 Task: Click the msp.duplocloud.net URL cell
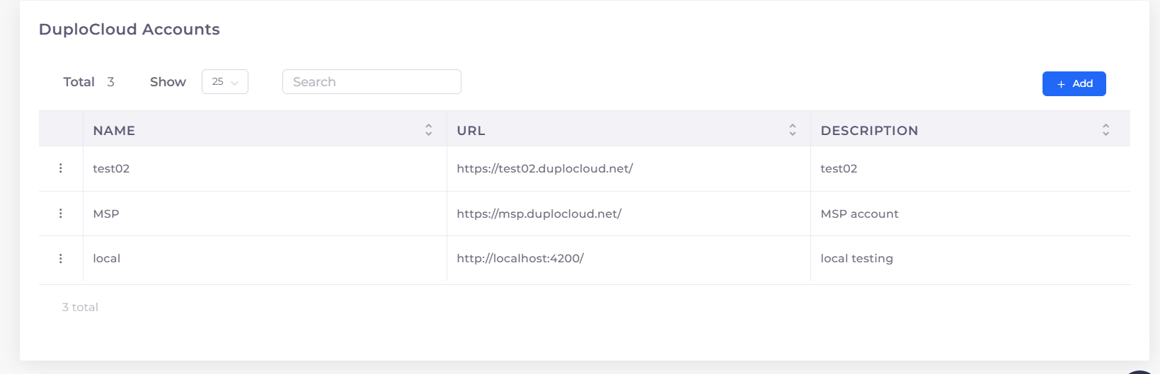coord(539,214)
